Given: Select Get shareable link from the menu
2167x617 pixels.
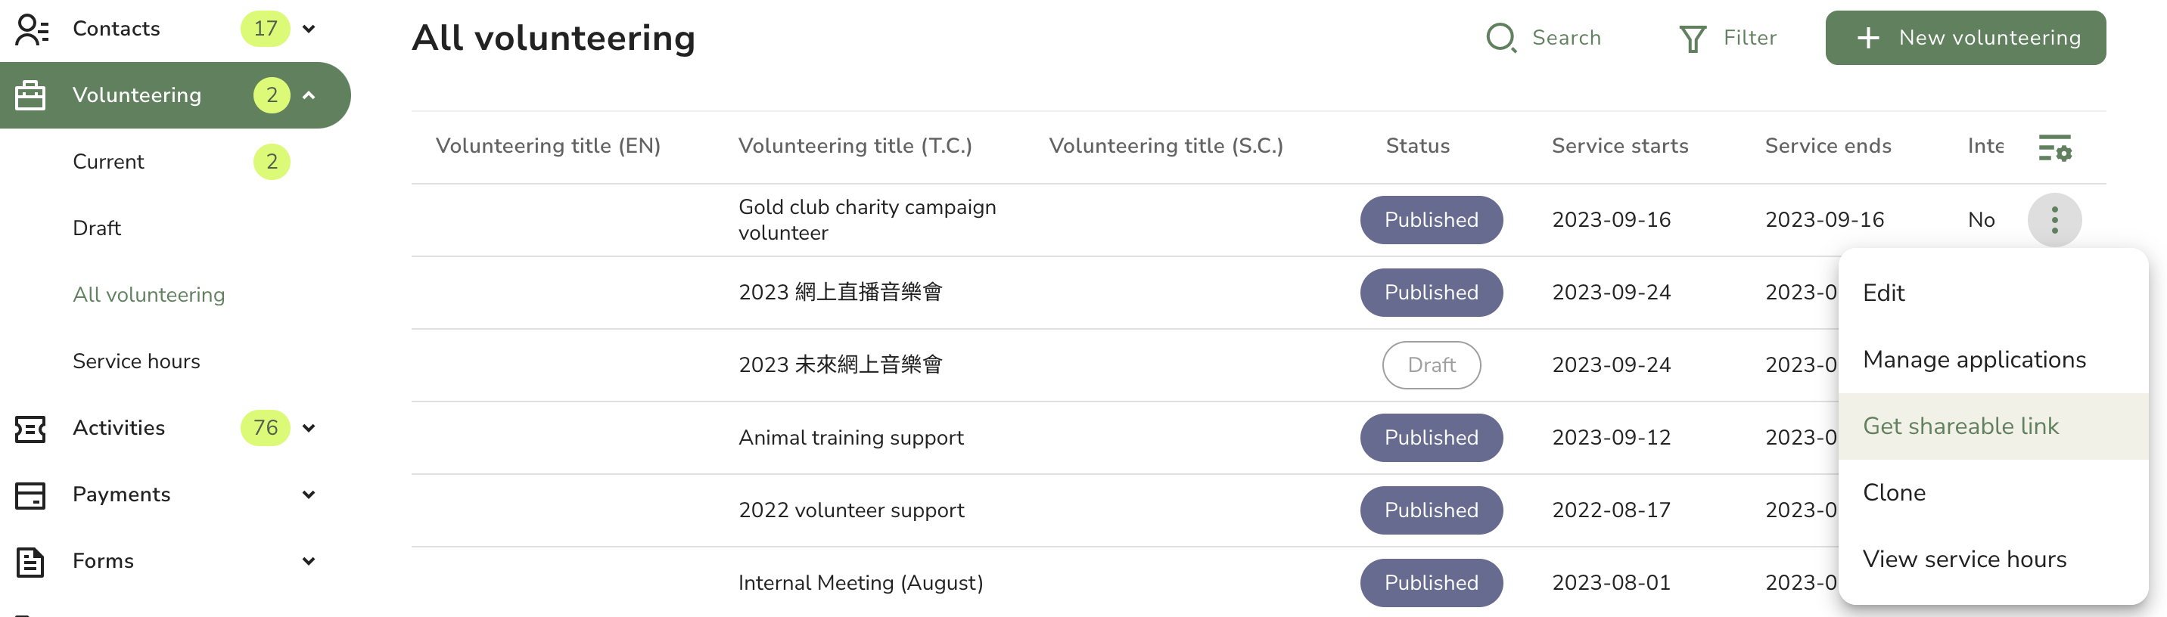Looking at the screenshot, I should coord(1961,426).
